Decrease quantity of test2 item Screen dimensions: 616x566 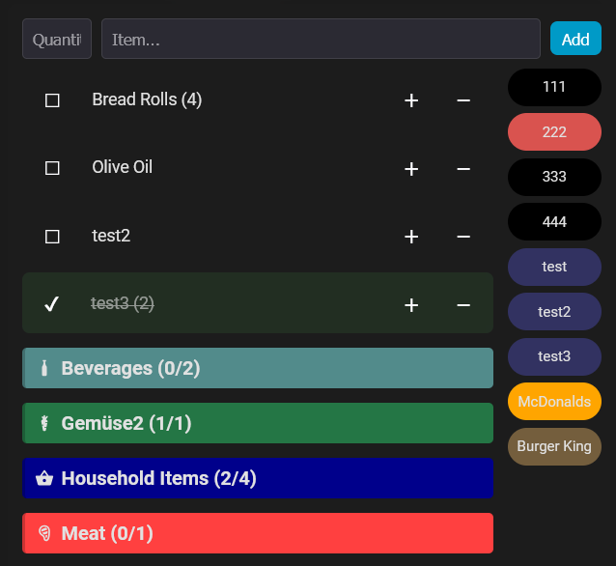coord(463,237)
